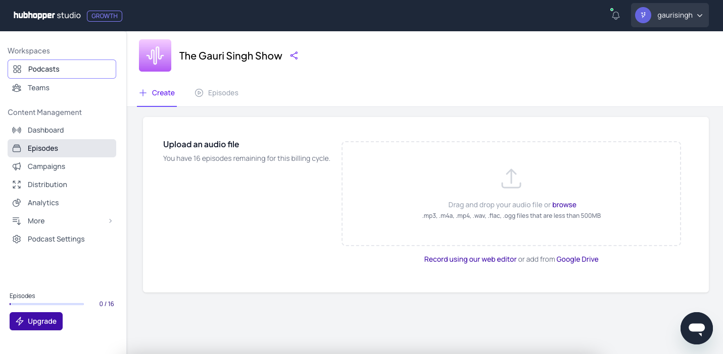
Task: Open the Campaigns megaphone icon
Action: click(17, 166)
